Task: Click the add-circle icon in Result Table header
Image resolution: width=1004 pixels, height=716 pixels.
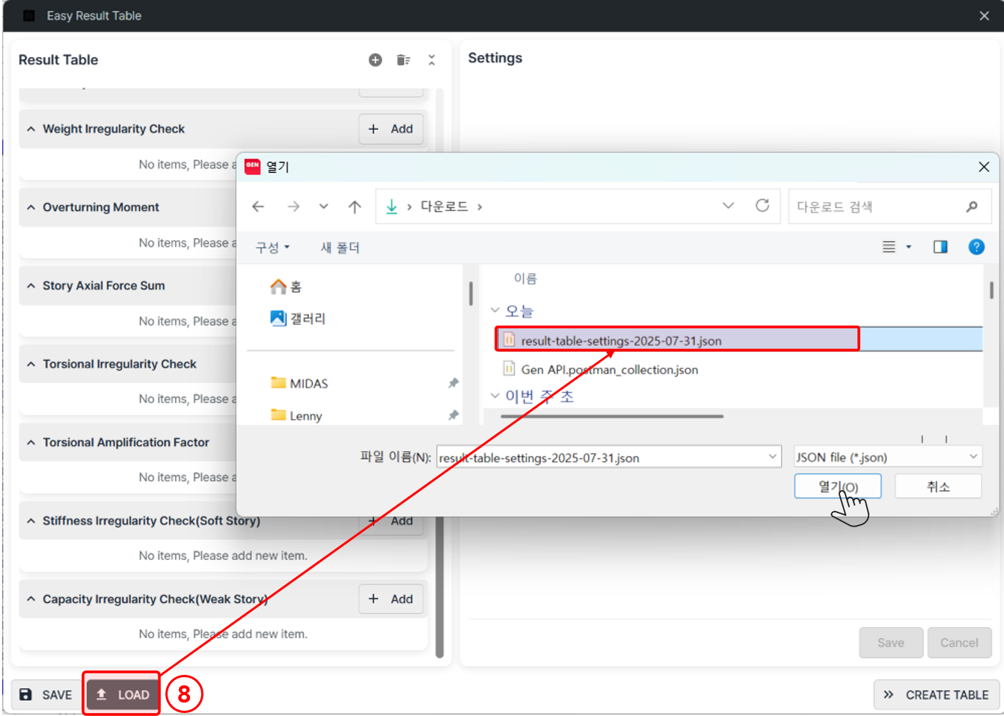Action: (x=376, y=60)
